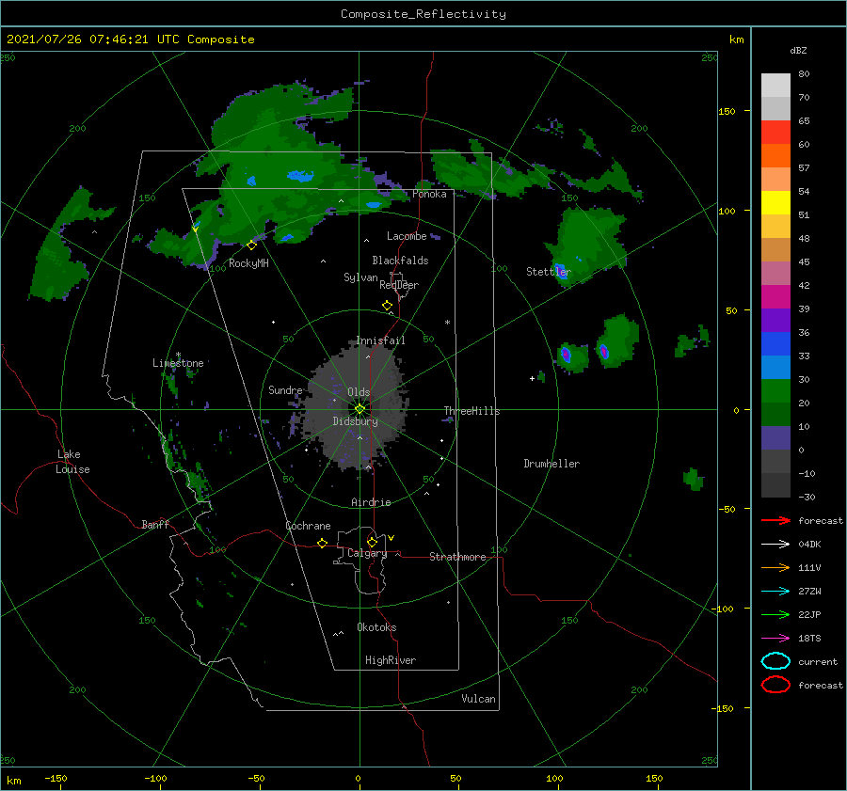Click the red forecast ellipse legend icon
Viewport: 847px width, 791px height.
[x=775, y=685]
